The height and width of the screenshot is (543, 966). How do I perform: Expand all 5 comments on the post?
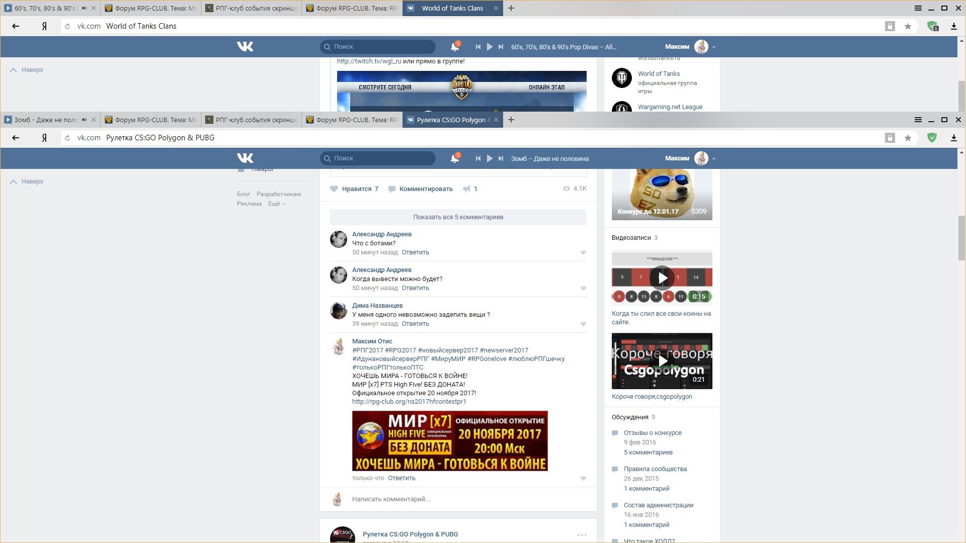(458, 217)
